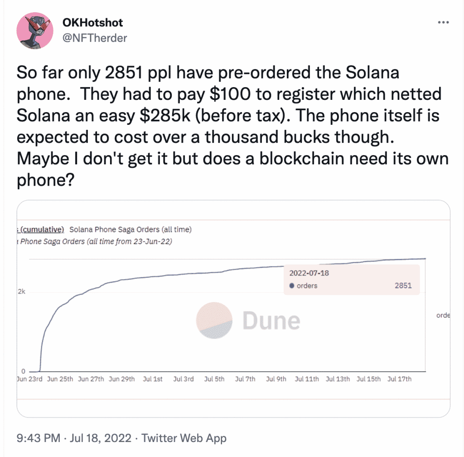Click the Jul 9th axis label
This screenshot has width=464, height=457.
coord(276,379)
